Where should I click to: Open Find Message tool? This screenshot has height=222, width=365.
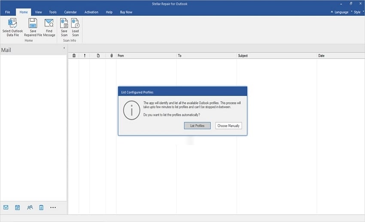click(x=49, y=27)
